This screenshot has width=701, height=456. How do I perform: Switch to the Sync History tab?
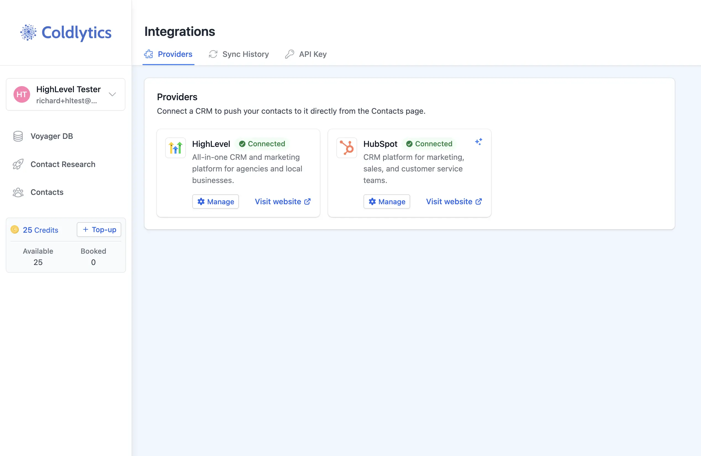click(x=239, y=54)
